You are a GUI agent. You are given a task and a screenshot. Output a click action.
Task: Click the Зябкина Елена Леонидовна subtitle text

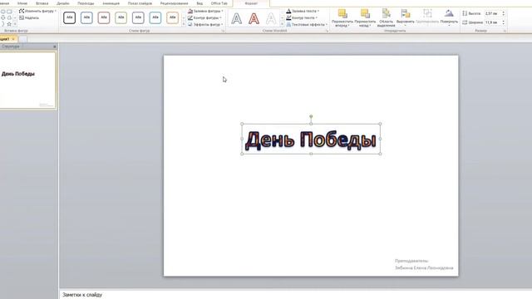pyautogui.click(x=424, y=267)
